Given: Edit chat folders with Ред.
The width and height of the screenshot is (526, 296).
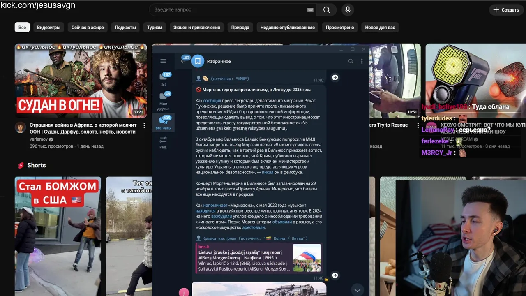Looking at the screenshot, I should pos(163,143).
